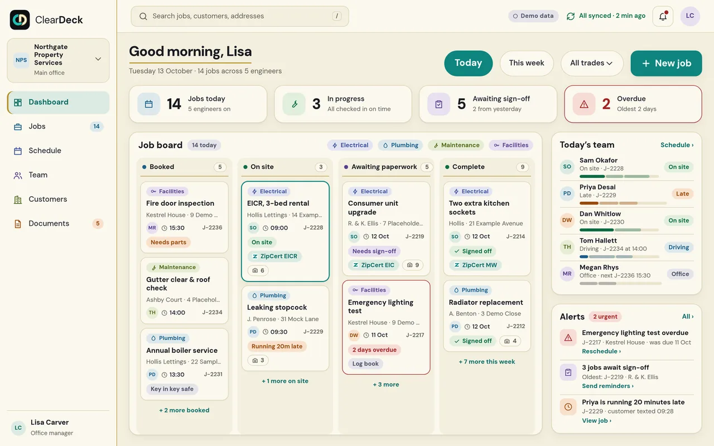Open the Schedule link in Today's team

click(677, 145)
